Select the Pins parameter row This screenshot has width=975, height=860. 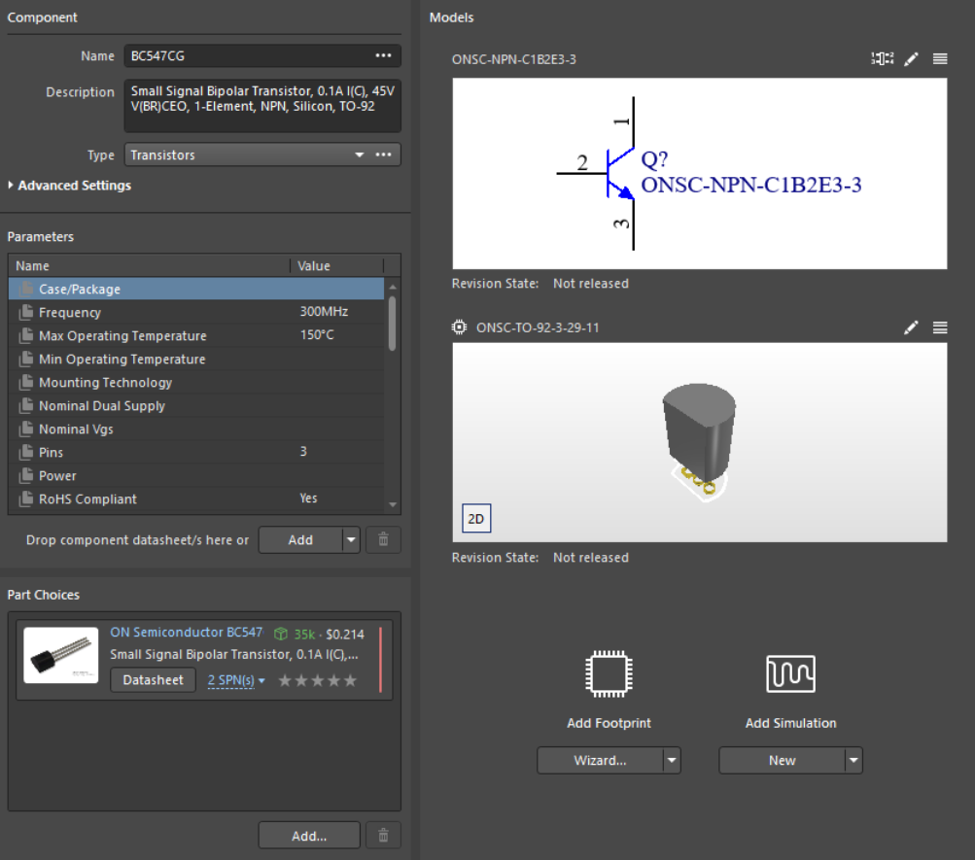(x=196, y=453)
